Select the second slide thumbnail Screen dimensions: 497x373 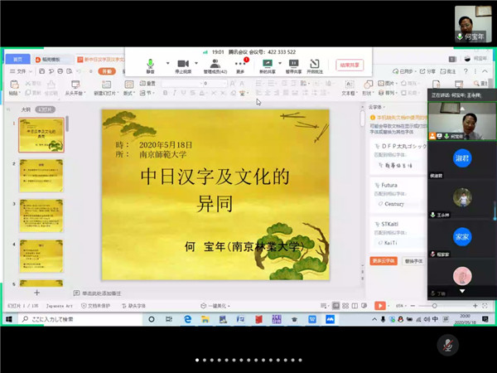41,176
